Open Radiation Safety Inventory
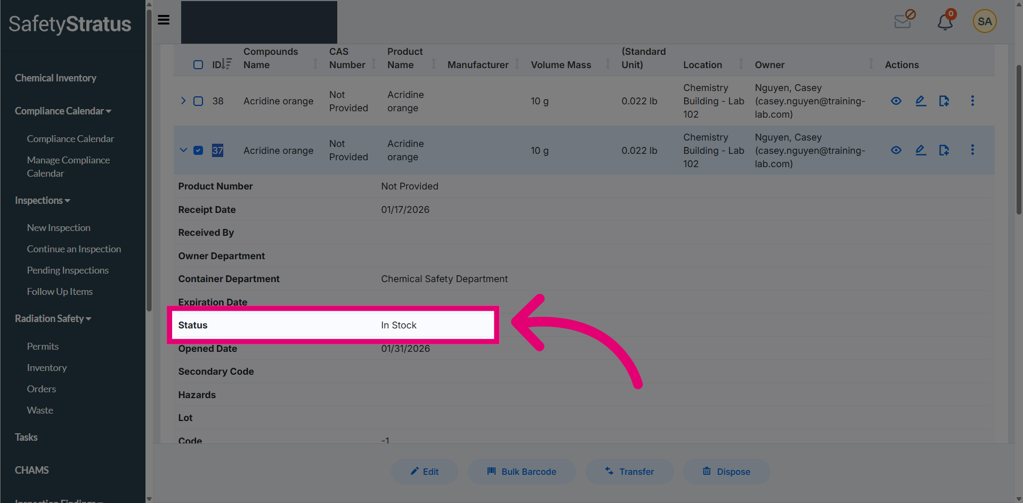 pyautogui.click(x=47, y=367)
